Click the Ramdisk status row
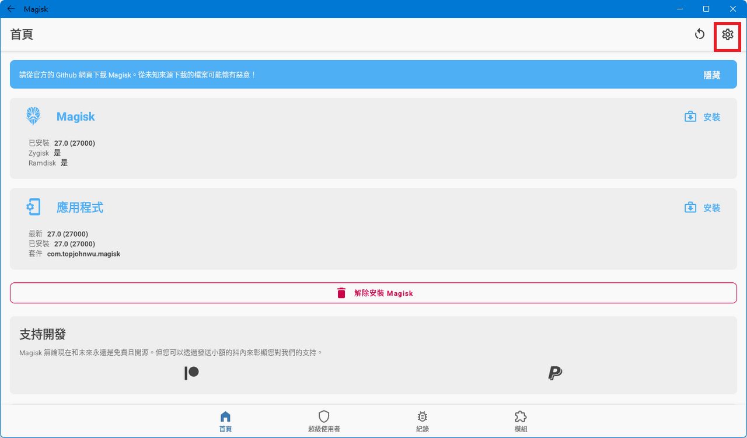 point(48,163)
